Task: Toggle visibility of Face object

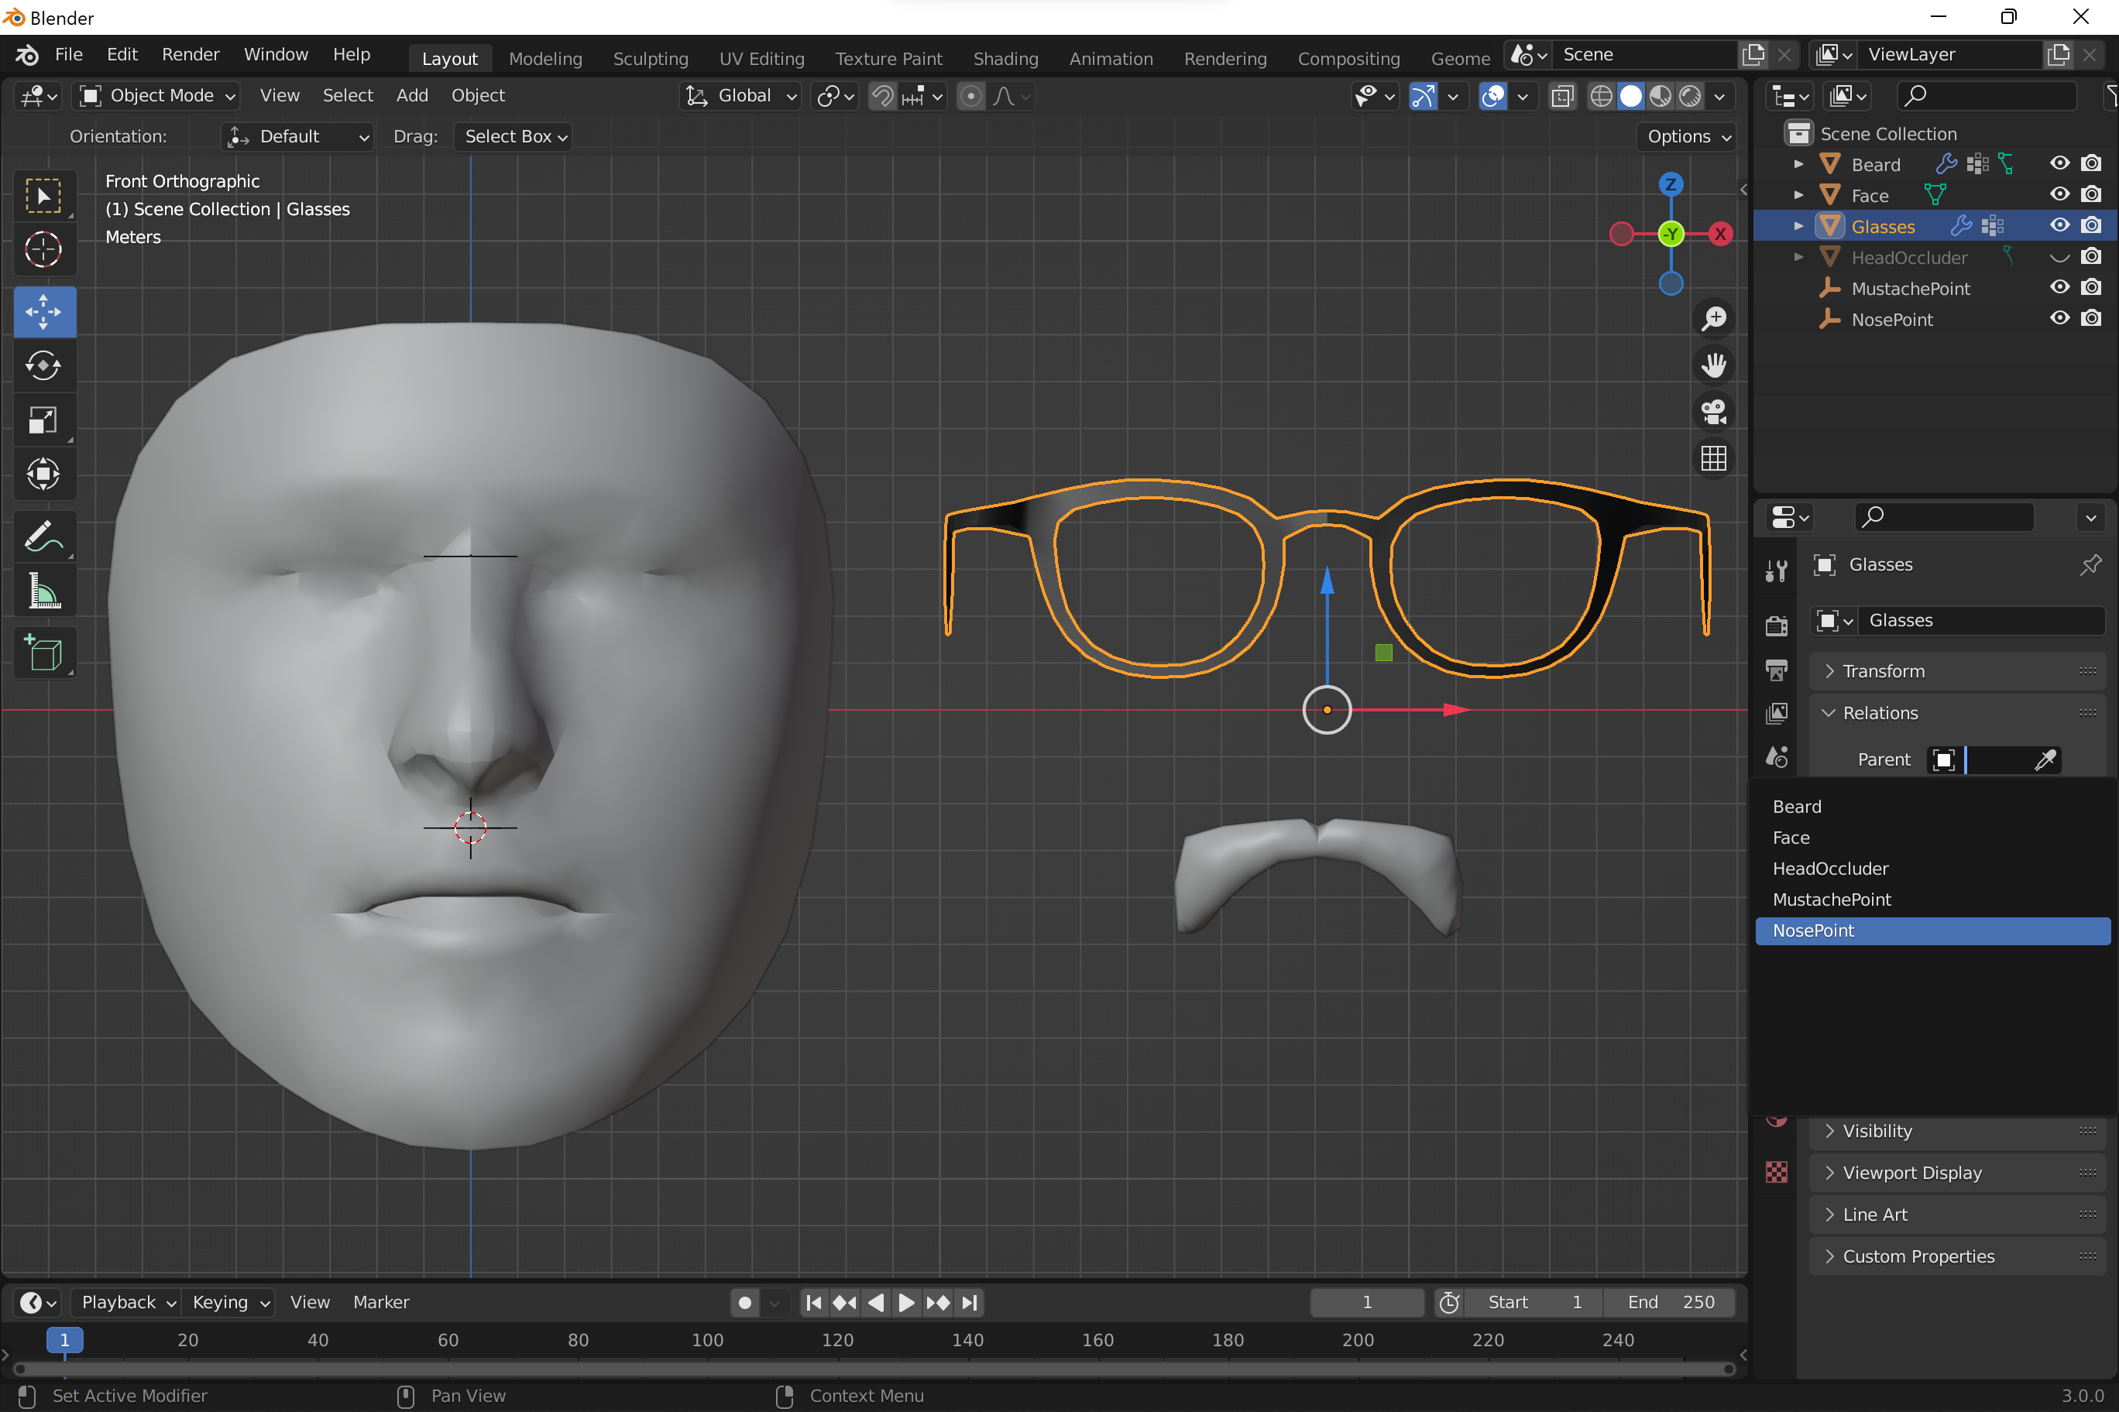Action: click(2059, 195)
